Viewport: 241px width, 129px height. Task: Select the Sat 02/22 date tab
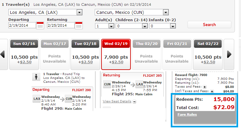coord(208,54)
